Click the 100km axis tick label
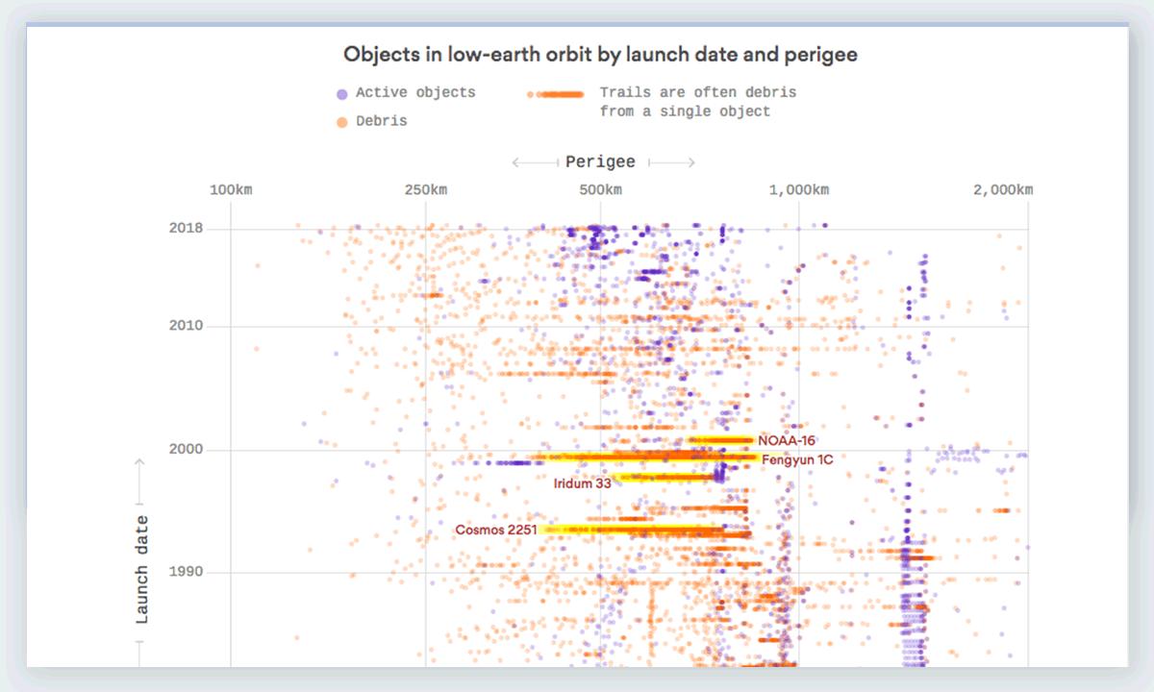Image resolution: width=1154 pixels, height=692 pixels. pos(231,190)
